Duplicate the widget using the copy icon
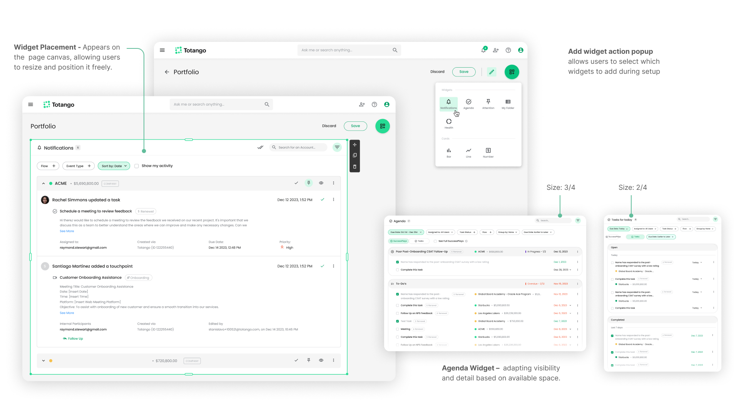The height and width of the screenshot is (415, 739). coord(355,155)
